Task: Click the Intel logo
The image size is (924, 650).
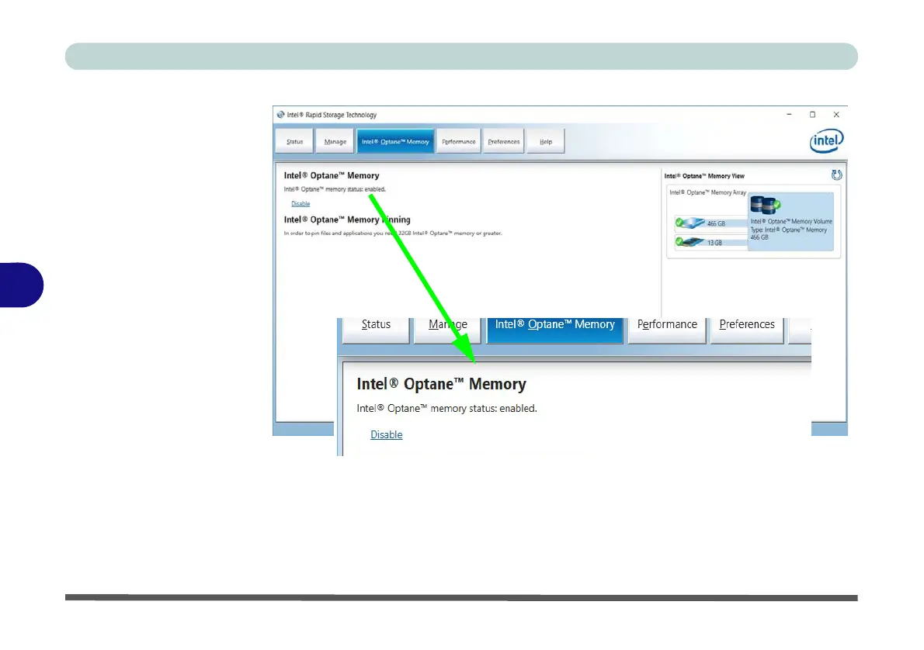Action: point(826,140)
